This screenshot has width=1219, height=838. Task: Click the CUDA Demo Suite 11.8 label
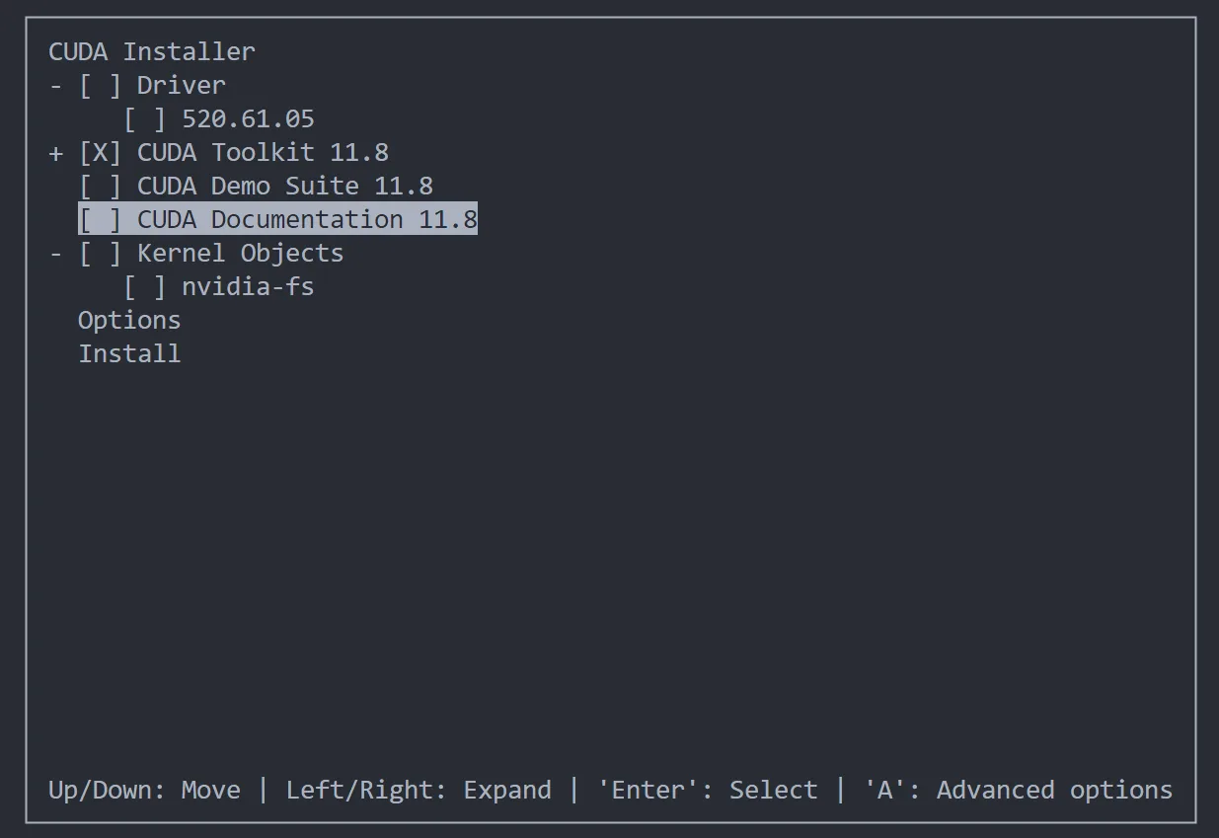[x=284, y=187]
